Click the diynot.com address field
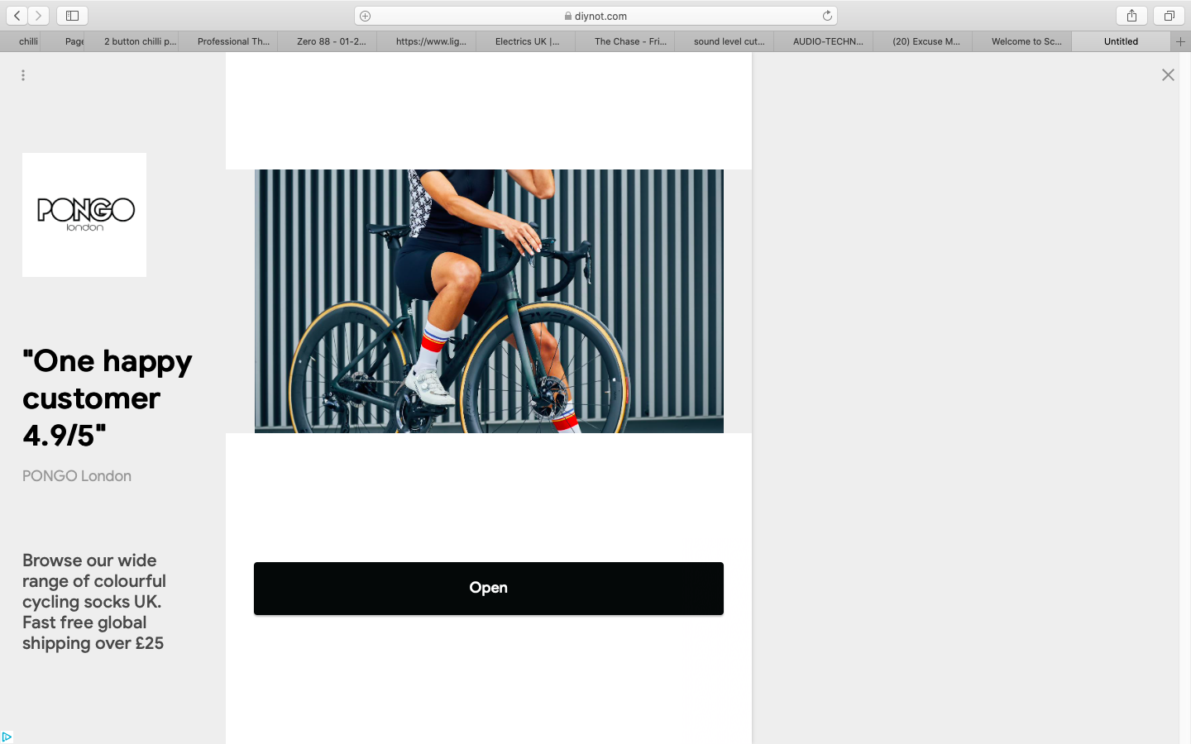The height and width of the screenshot is (744, 1191). 595,16
